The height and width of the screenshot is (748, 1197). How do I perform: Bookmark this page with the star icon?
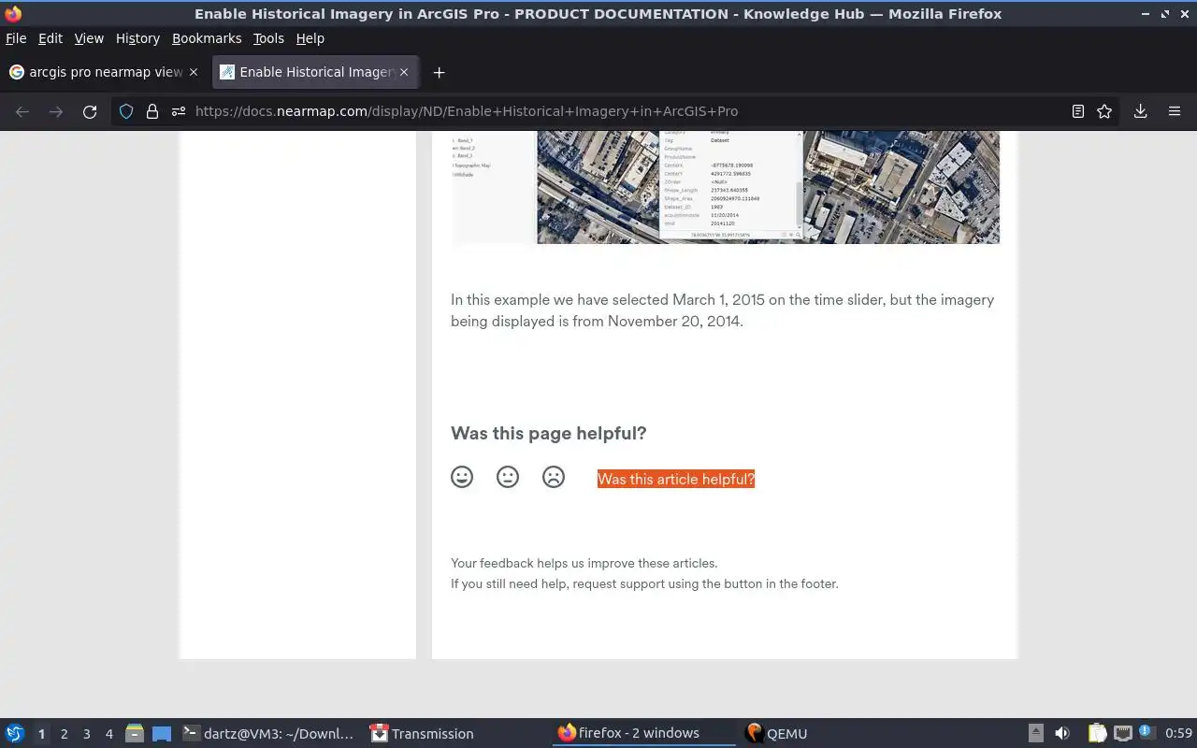(x=1104, y=111)
